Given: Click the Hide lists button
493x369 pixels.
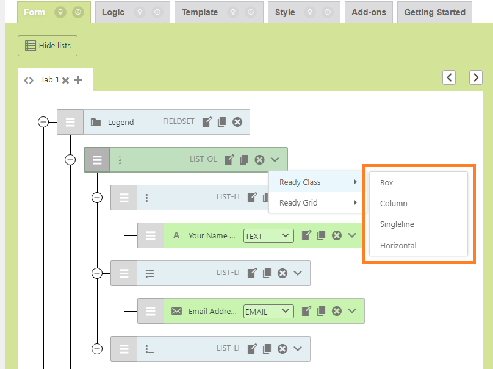Looking at the screenshot, I should point(48,46).
